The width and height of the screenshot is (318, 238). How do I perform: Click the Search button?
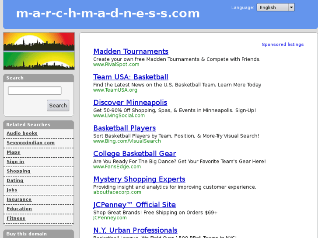[x=58, y=106]
